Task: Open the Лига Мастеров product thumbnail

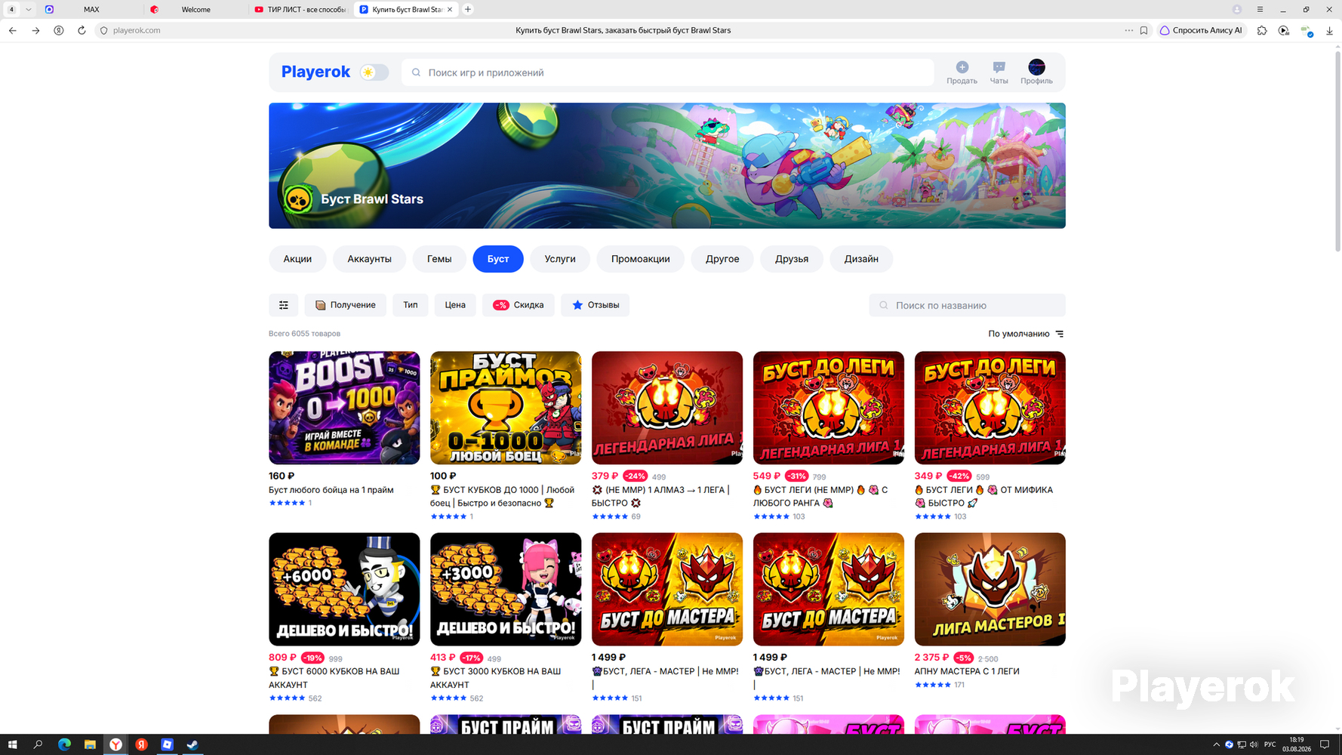Action: pyautogui.click(x=990, y=589)
